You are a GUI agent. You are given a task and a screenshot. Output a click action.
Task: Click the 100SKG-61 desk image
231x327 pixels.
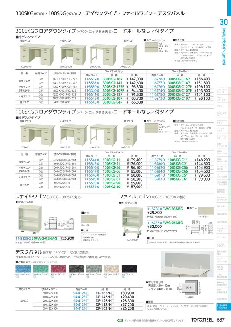tap(103, 135)
